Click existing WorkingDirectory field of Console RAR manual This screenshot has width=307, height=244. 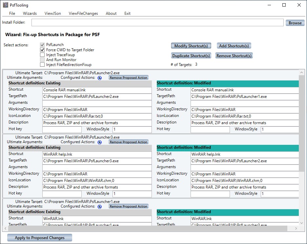click(97, 110)
